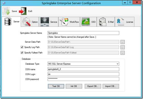Expand the Database Type dropdown

click(117, 64)
